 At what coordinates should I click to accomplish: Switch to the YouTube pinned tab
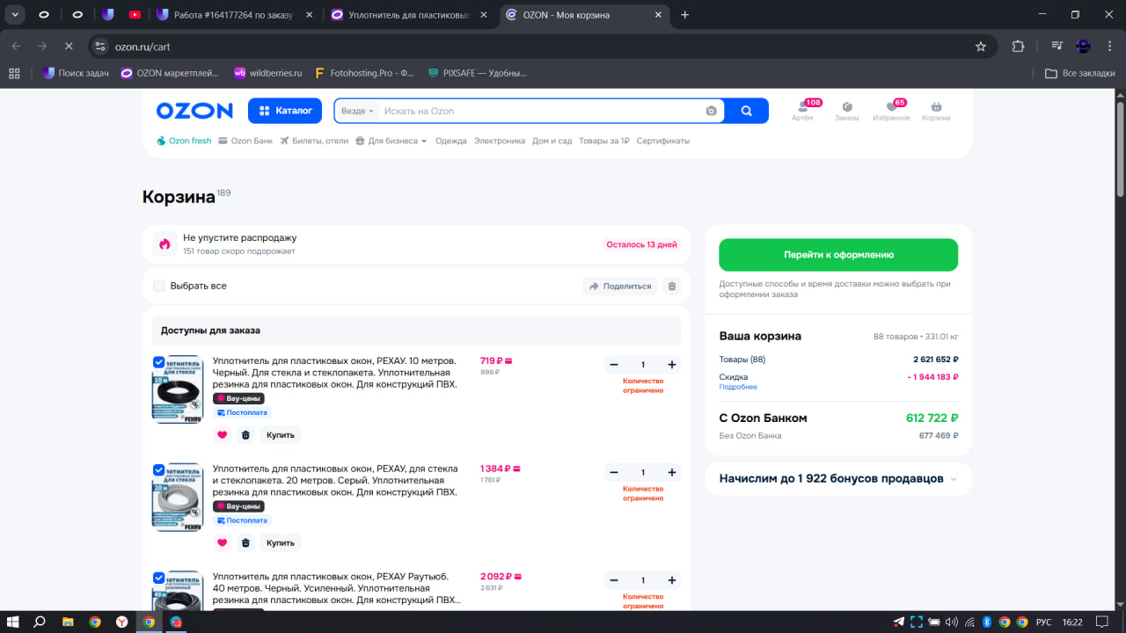pyautogui.click(x=135, y=14)
